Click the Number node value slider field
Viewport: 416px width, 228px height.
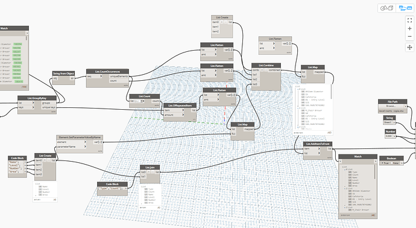(x=389, y=136)
